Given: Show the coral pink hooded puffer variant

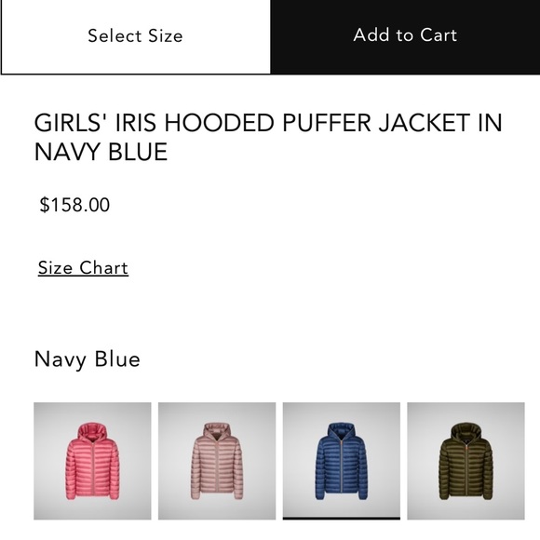Looking at the screenshot, I should pyautogui.click(x=92, y=461).
